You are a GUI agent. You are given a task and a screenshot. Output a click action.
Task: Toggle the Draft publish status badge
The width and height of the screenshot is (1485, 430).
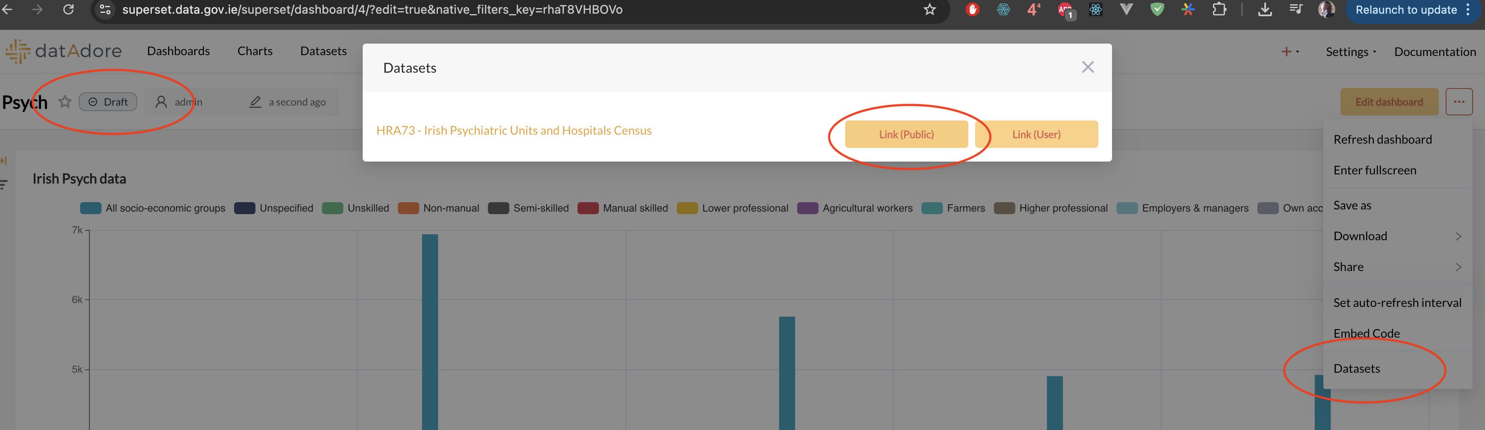point(108,102)
